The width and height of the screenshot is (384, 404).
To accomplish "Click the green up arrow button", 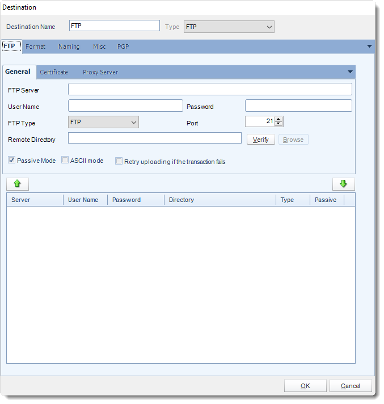I will tap(18, 184).
